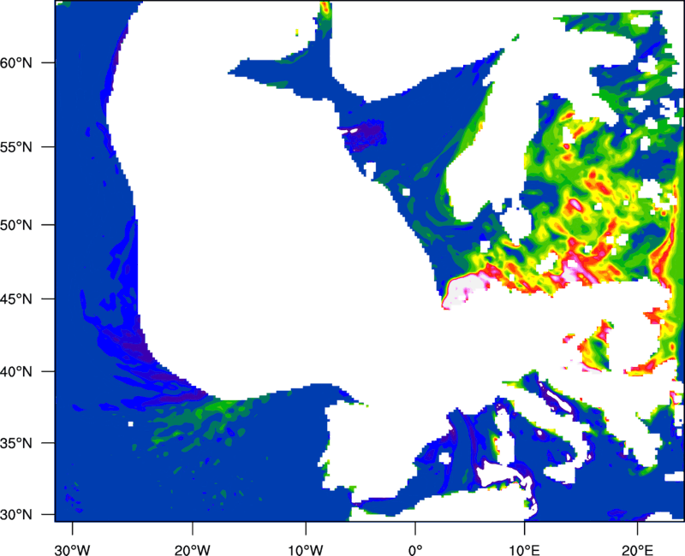Click the 30°W longitude label
This screenshot has width=685, height=556.
click(x=73, y=550)
